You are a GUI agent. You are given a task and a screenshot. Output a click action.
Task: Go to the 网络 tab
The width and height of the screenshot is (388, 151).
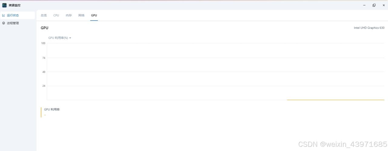[x=81, y=15]
